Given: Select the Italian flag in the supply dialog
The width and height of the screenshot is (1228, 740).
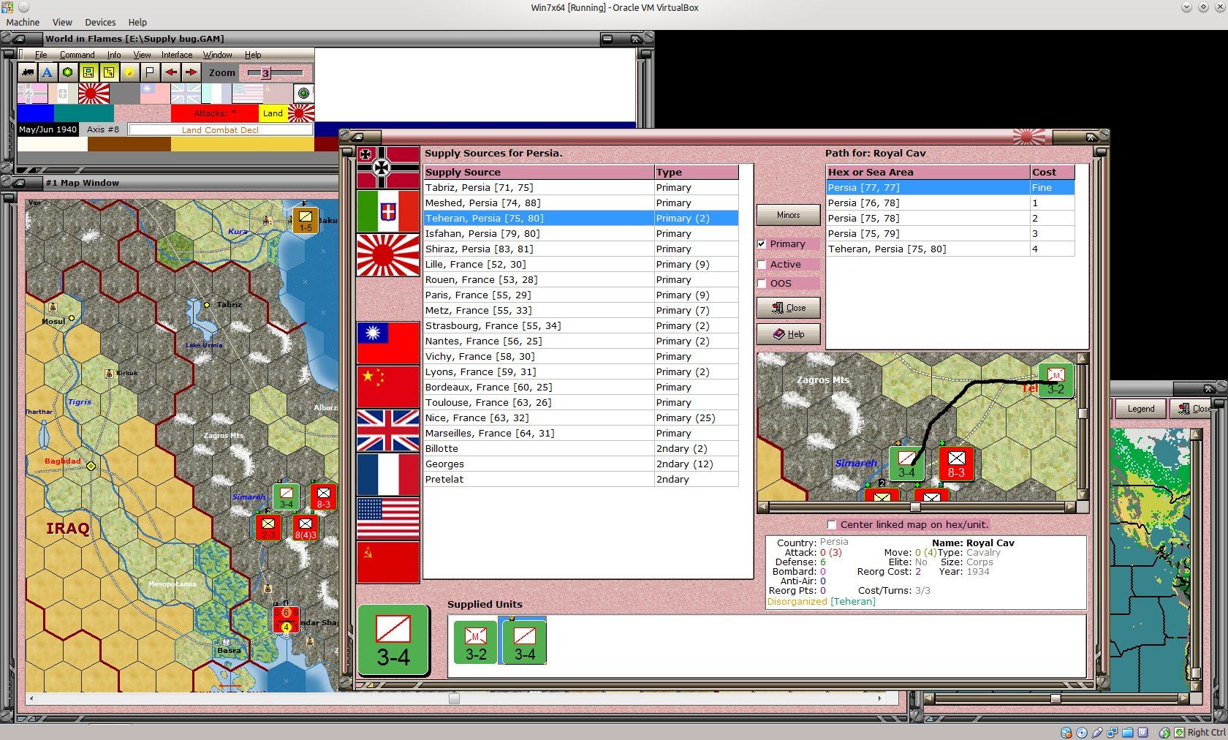Looking at the screenshot, I should [x=388, y=211].
